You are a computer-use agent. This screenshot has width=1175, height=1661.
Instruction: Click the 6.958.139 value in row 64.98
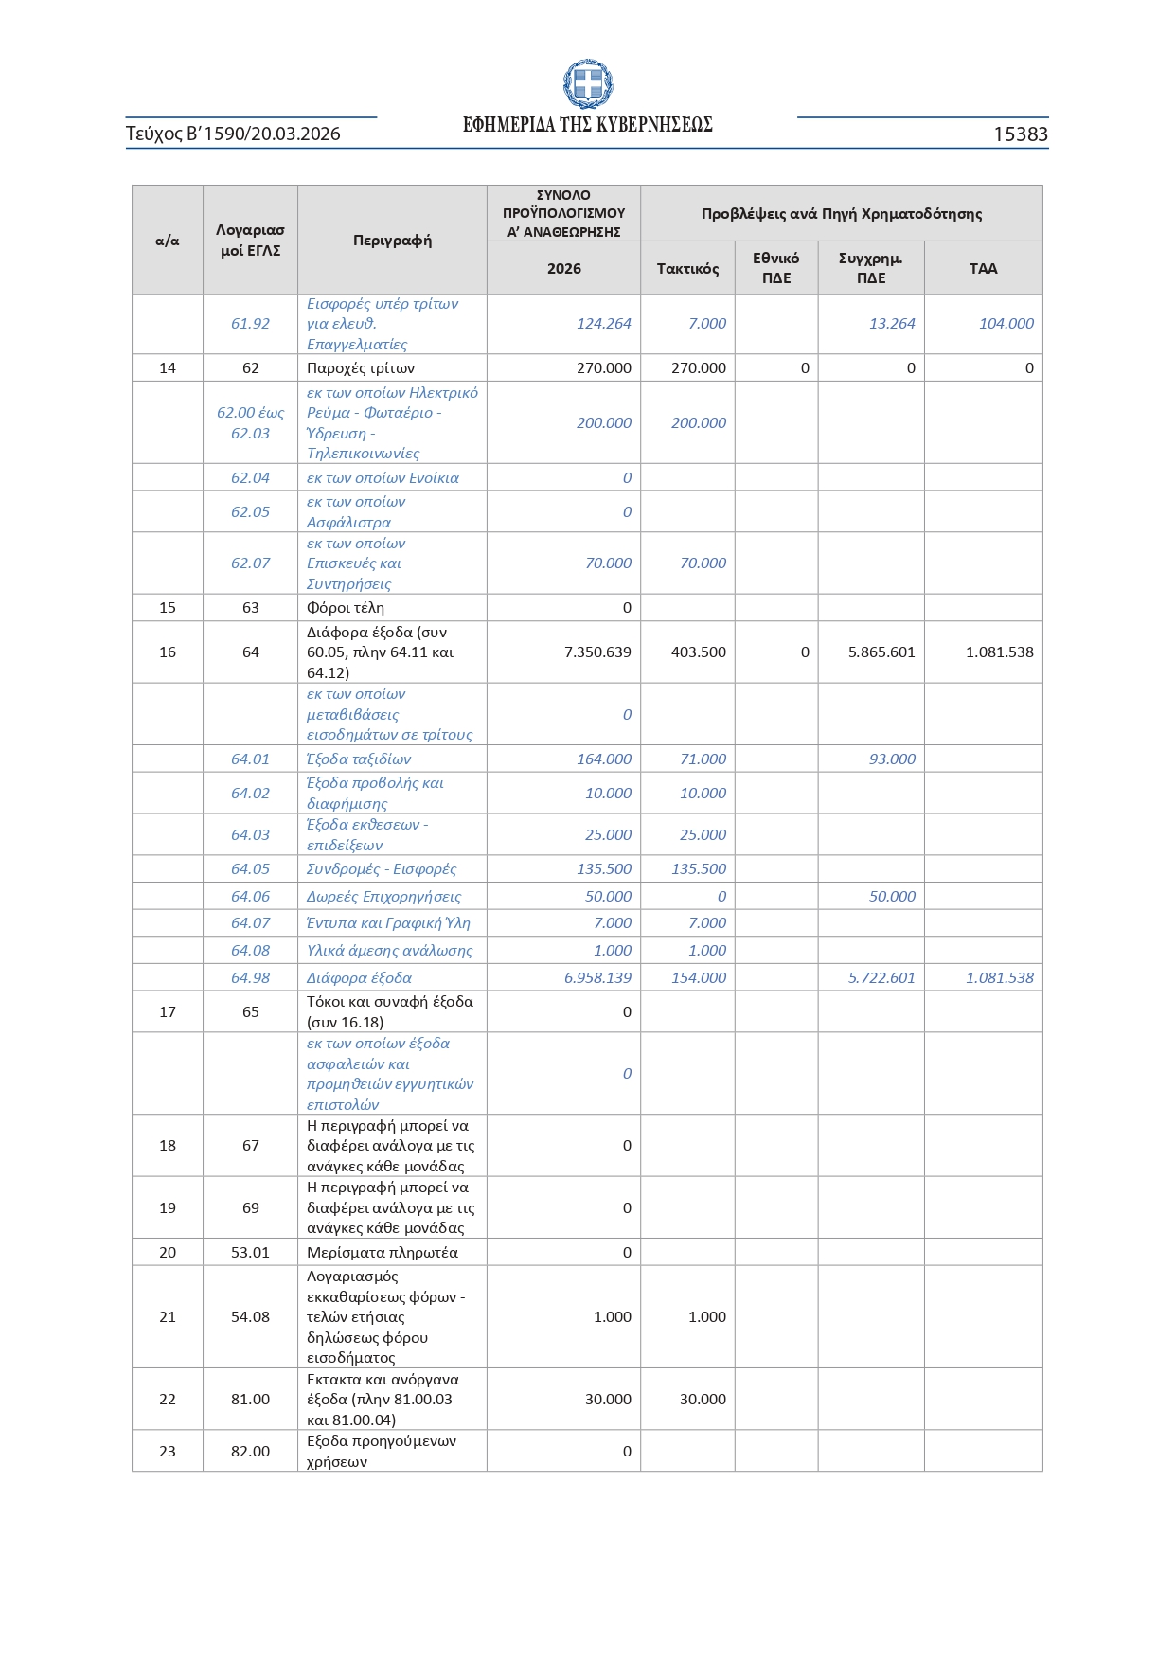[x=597, y=978]
